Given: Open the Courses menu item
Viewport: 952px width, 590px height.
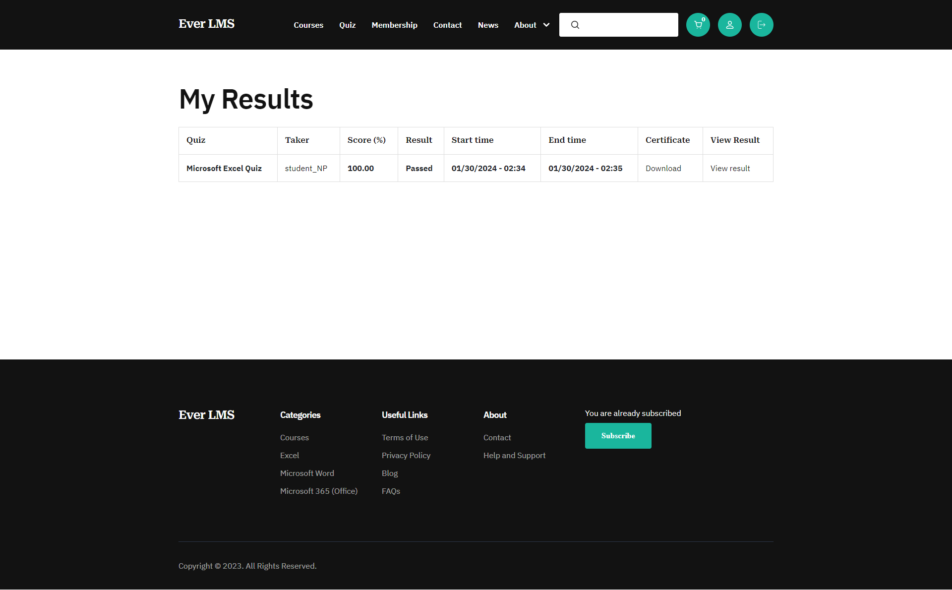Looking at the screenshot, I should 308,25.
